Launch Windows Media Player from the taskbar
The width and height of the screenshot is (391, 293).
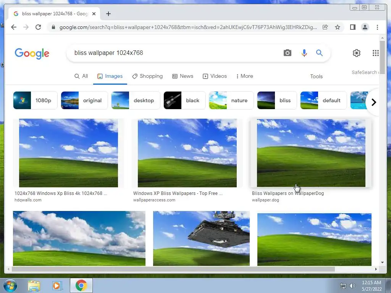click(x=57, y=286)
